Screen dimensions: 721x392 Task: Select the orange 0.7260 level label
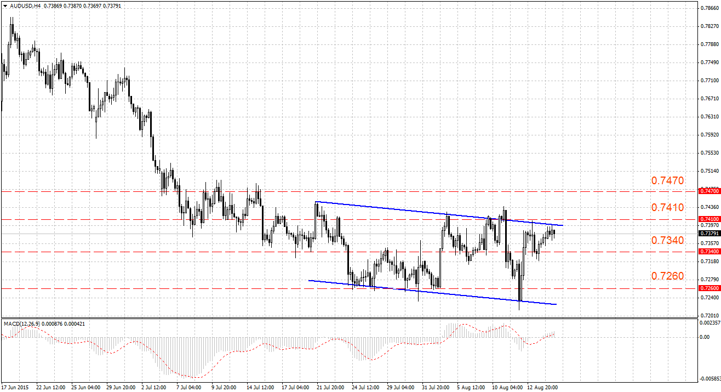click(x=667, y=276)
